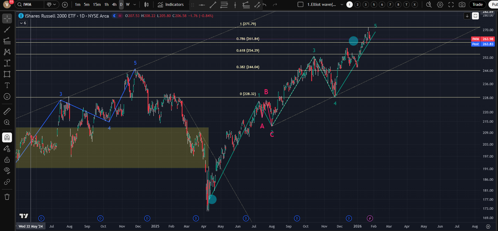498x231 pixels.
Task: Click the trash icon to remove drawings
Action: [x=7, y=197]
